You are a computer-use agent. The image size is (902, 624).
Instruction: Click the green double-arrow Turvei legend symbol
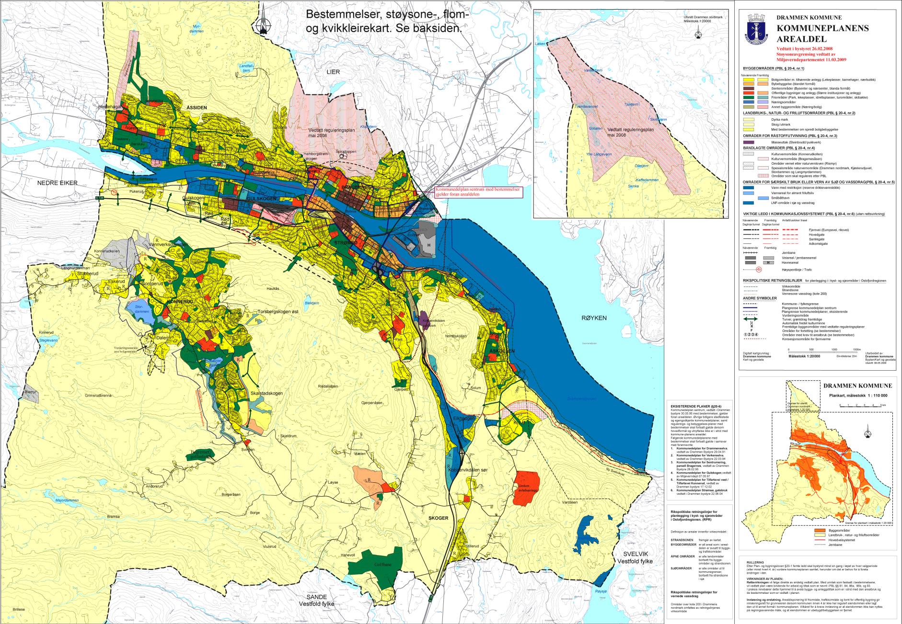point(752,319)
